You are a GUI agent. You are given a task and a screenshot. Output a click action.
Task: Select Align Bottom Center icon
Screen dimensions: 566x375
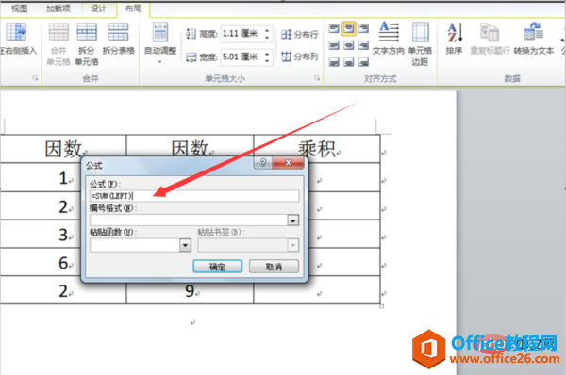pyautogui.click(x=349, y=62)
